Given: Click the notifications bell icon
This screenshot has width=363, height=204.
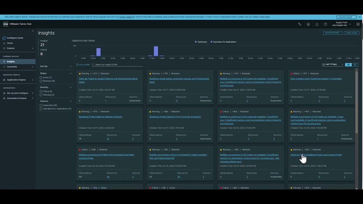Looking at the screenshot, I should tap(317, 25).
